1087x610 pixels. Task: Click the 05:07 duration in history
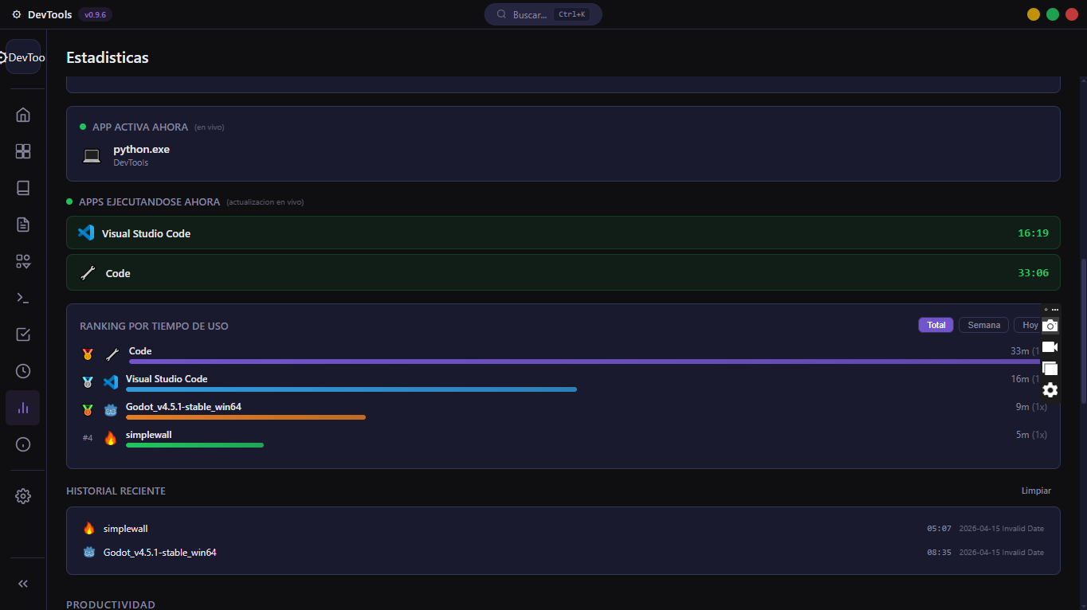tap(939, 529)
